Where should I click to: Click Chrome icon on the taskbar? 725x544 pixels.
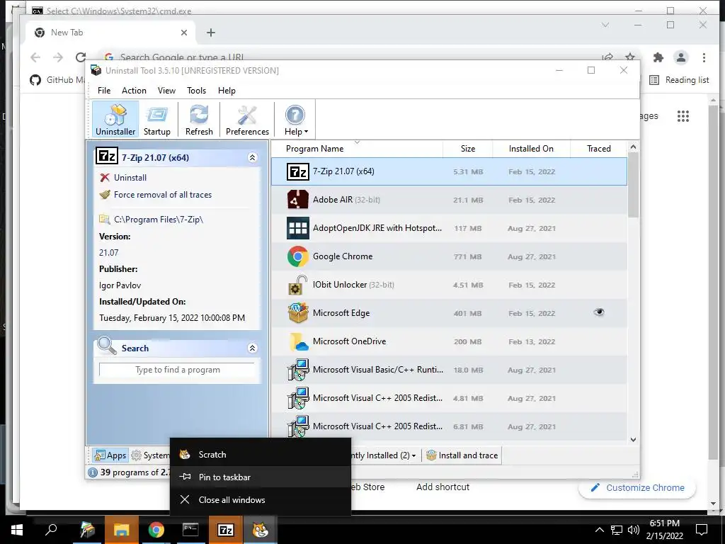[x=156, y=530]
